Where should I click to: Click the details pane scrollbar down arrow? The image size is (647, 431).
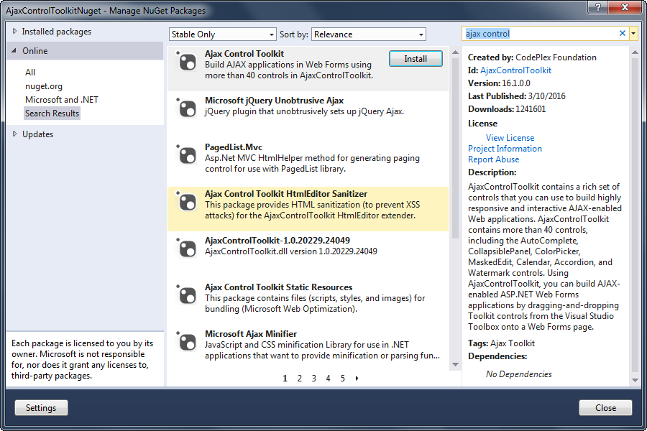[635, 380]
